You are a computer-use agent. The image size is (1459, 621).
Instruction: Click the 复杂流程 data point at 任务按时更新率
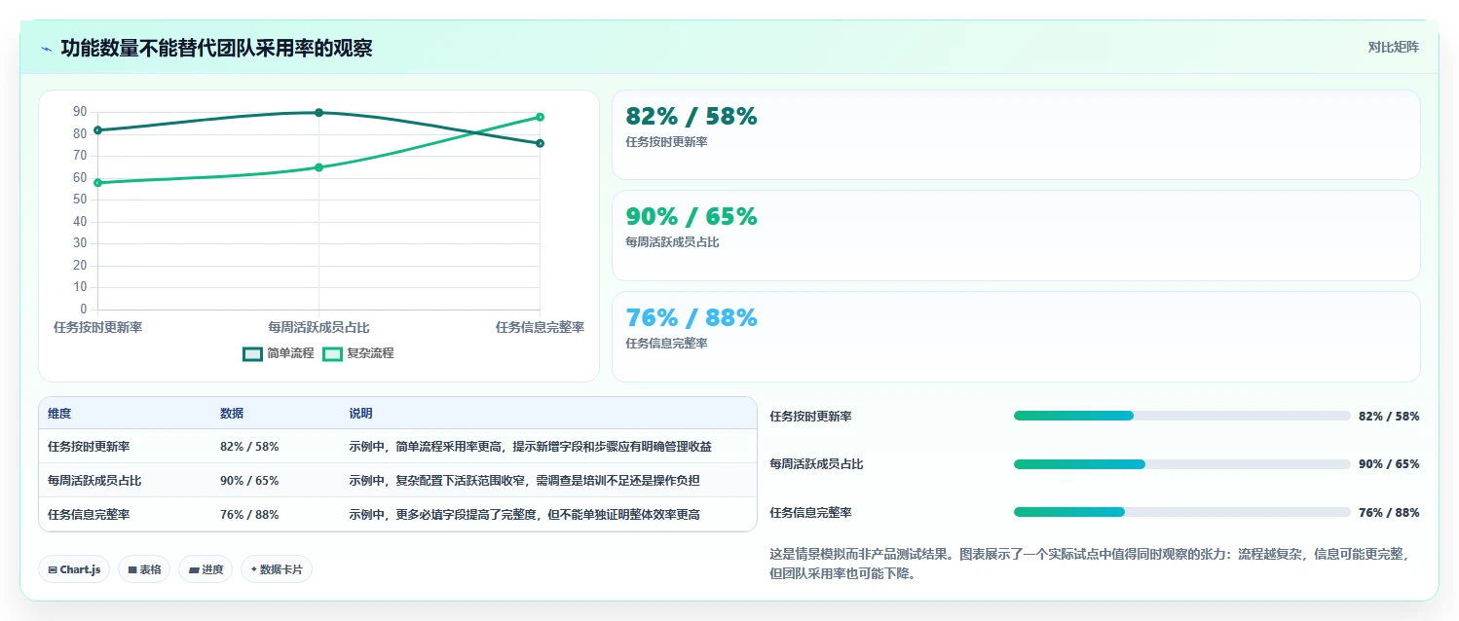tap(97, 182)
